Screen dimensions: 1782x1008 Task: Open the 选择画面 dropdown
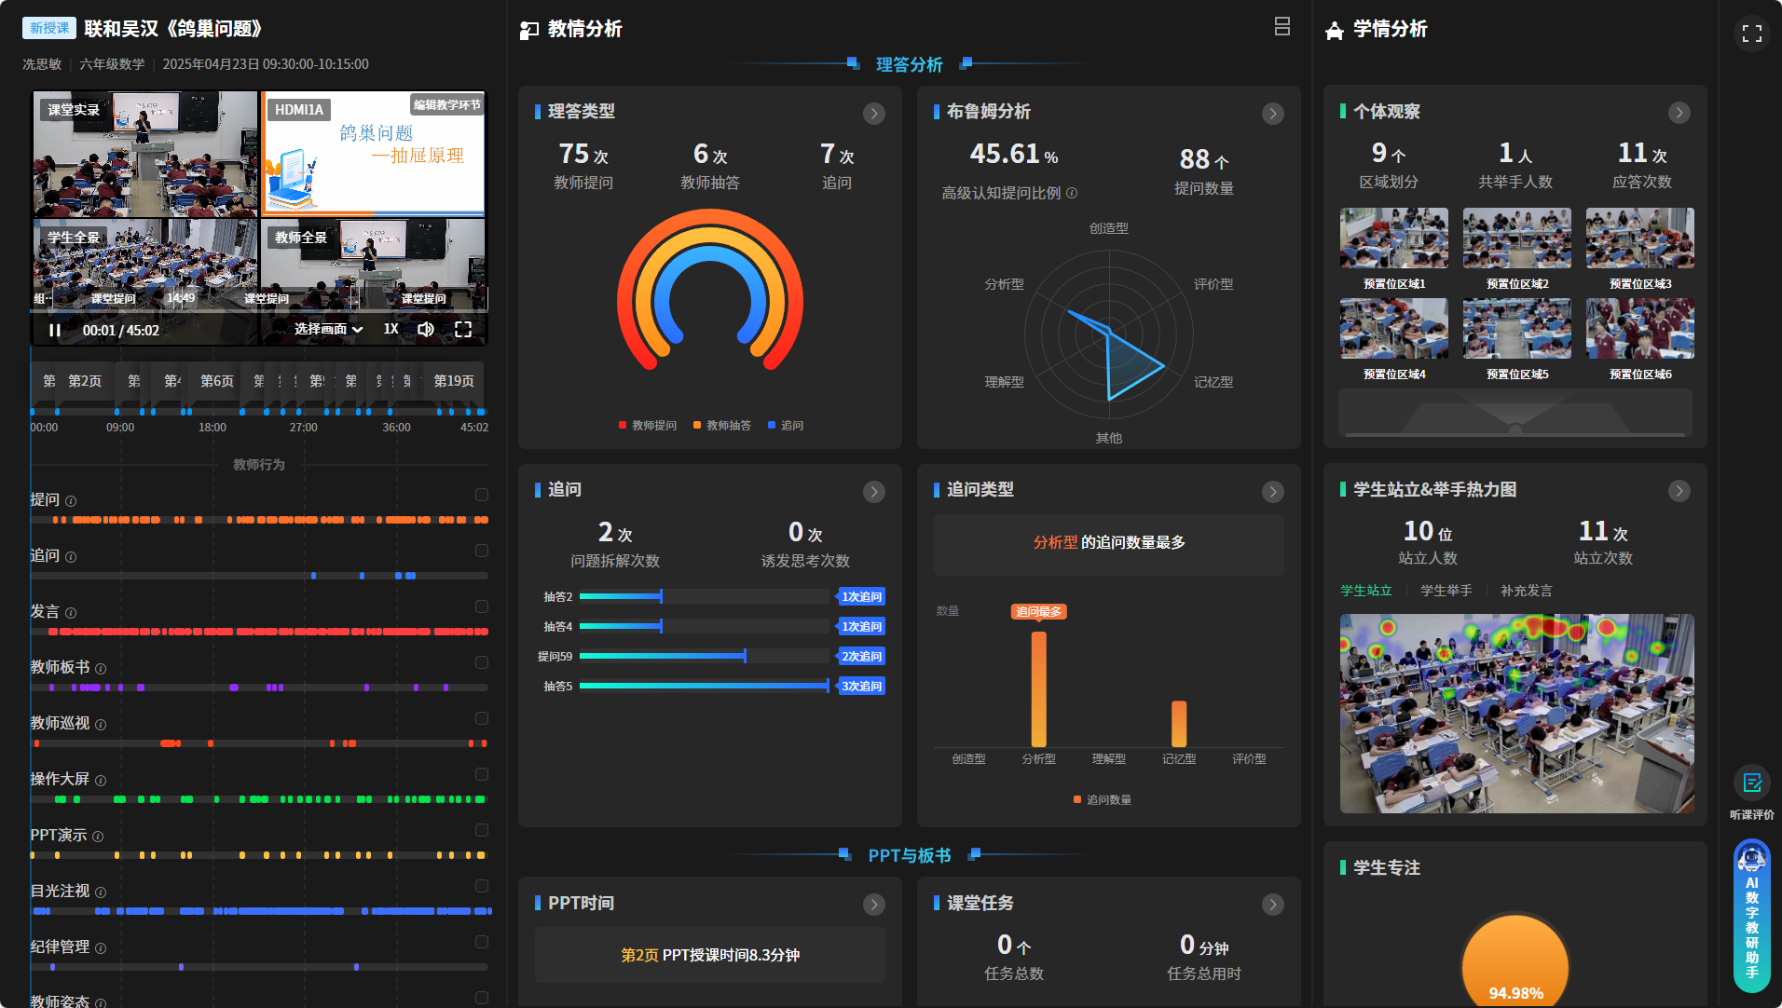point(328,329)
